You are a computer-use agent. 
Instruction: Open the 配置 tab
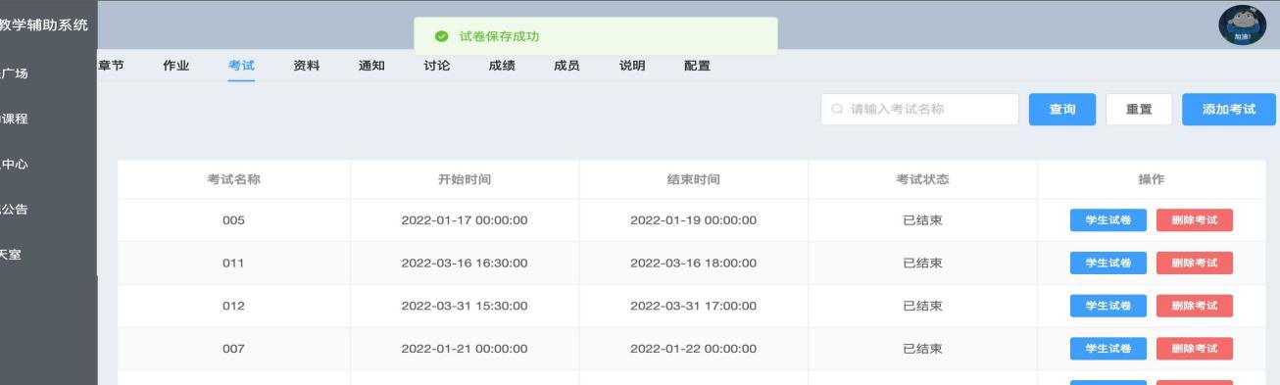coord(697,66)
